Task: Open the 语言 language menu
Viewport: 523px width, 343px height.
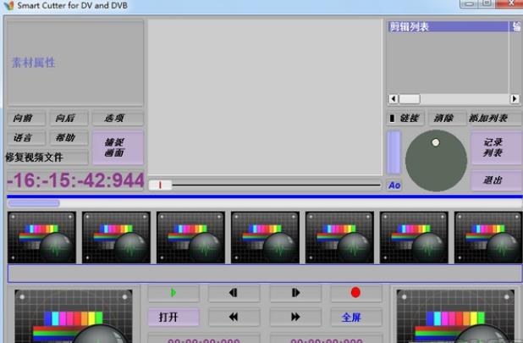Action: pyautogui.click(x=24, y=137)
